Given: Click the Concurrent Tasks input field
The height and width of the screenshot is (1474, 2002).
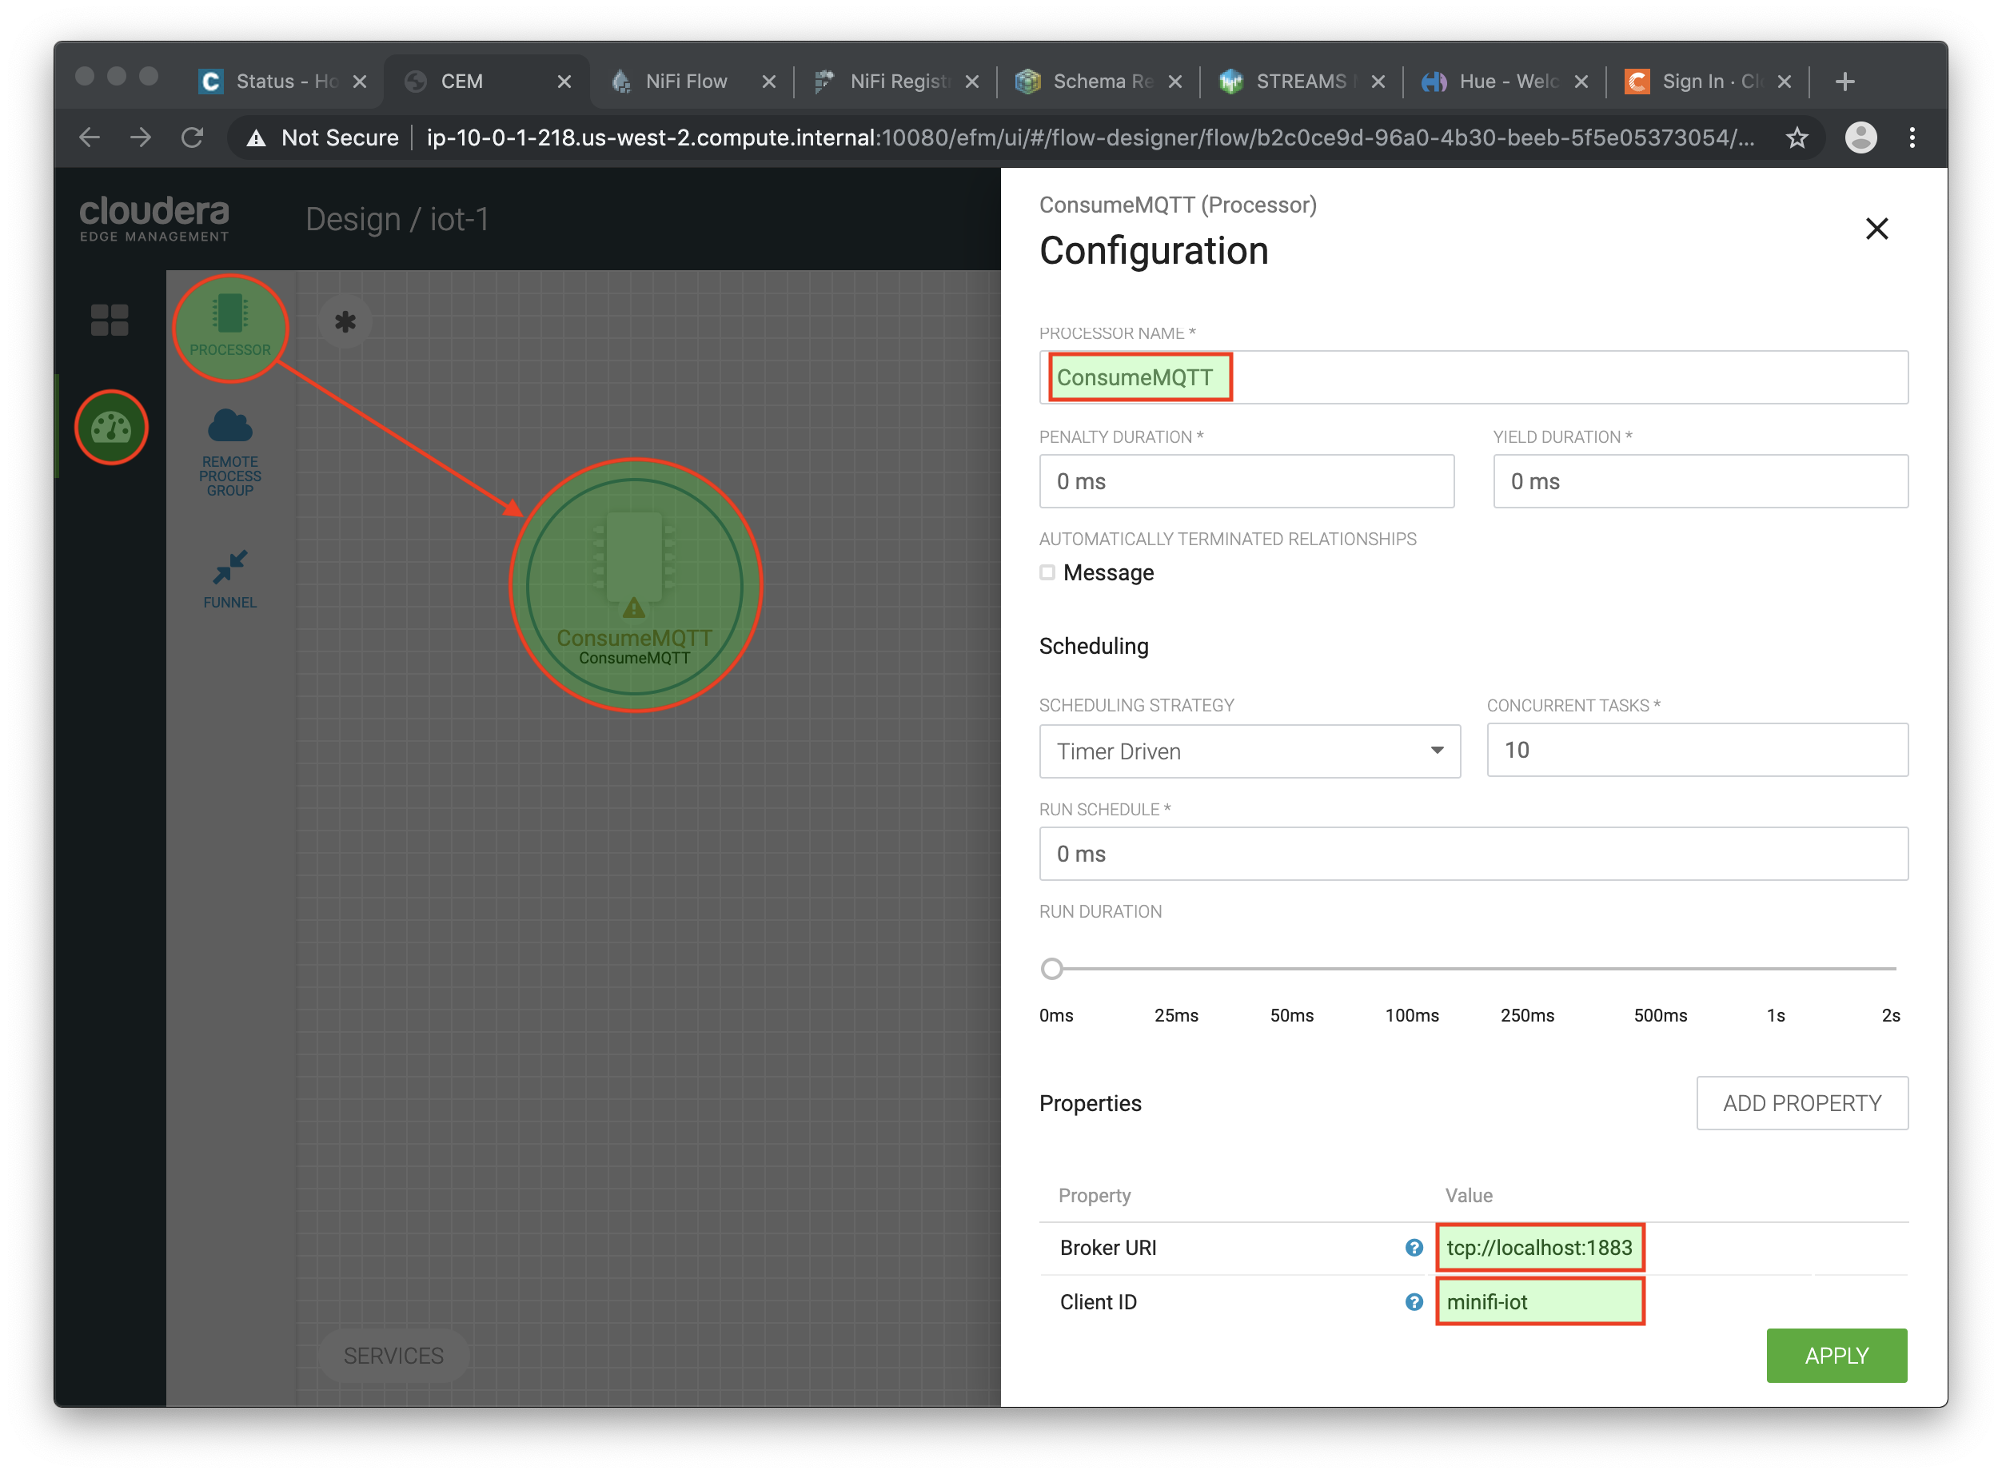Looking at the screenshot, I should [x=1696, y=750].
